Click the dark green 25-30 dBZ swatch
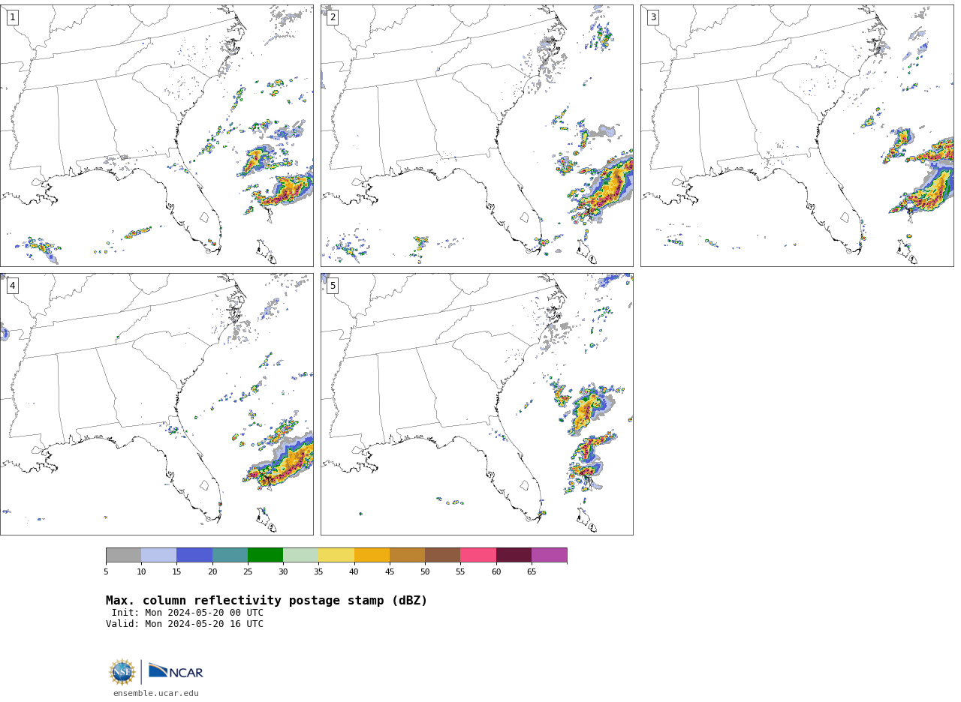 265,555
